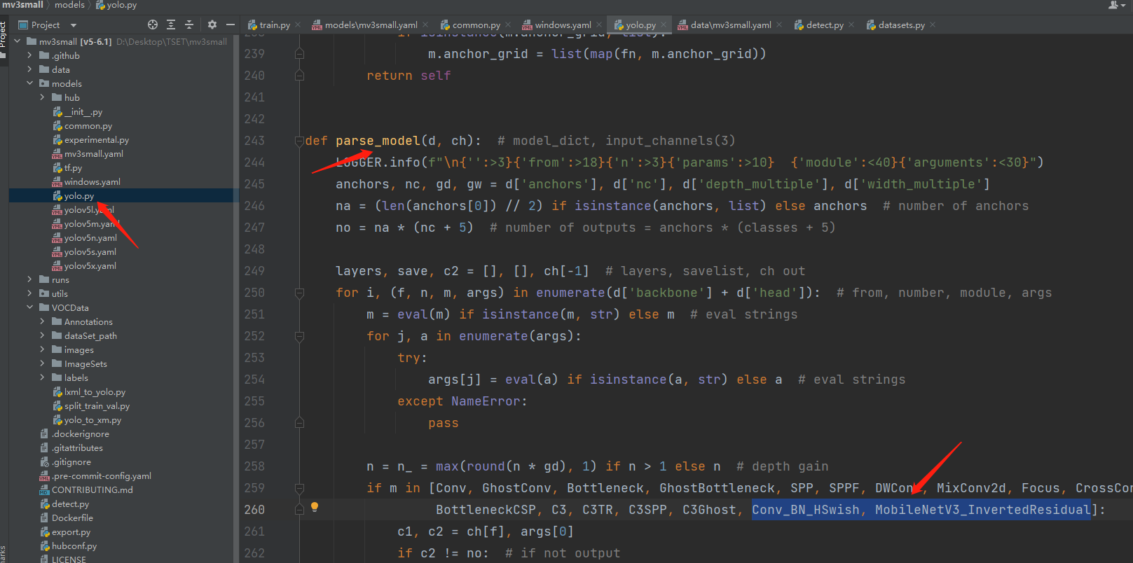Screen dimensions: 1133x563
Task: Fold the parse_model function at line 243
Action: [x=299, y=141]
